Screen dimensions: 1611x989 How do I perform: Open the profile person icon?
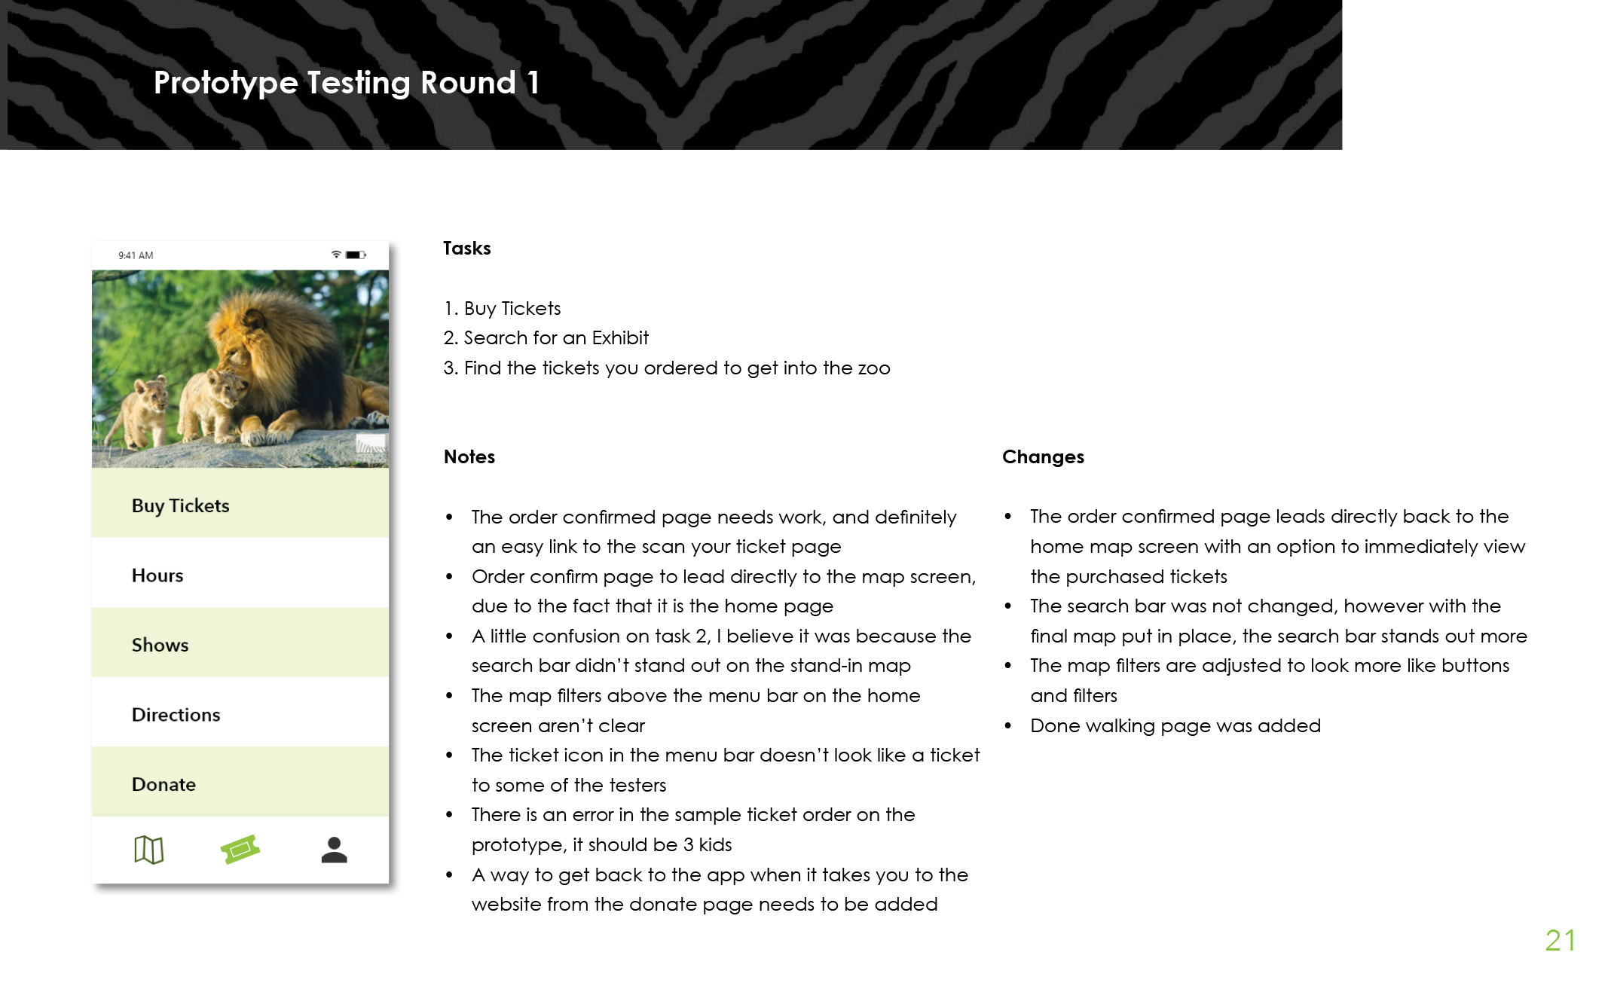point(334,850)
